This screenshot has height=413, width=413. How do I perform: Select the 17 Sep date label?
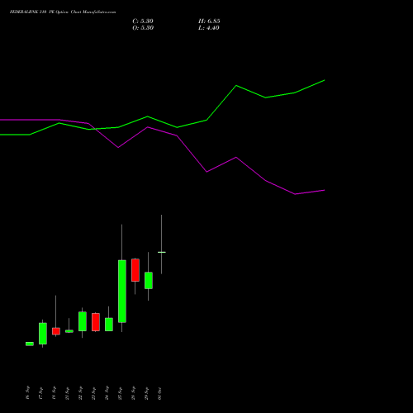click(40, 392)
